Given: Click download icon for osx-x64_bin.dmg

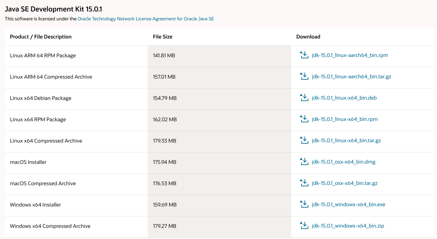Looking at the screenshot, I should [x=304, y=161].
